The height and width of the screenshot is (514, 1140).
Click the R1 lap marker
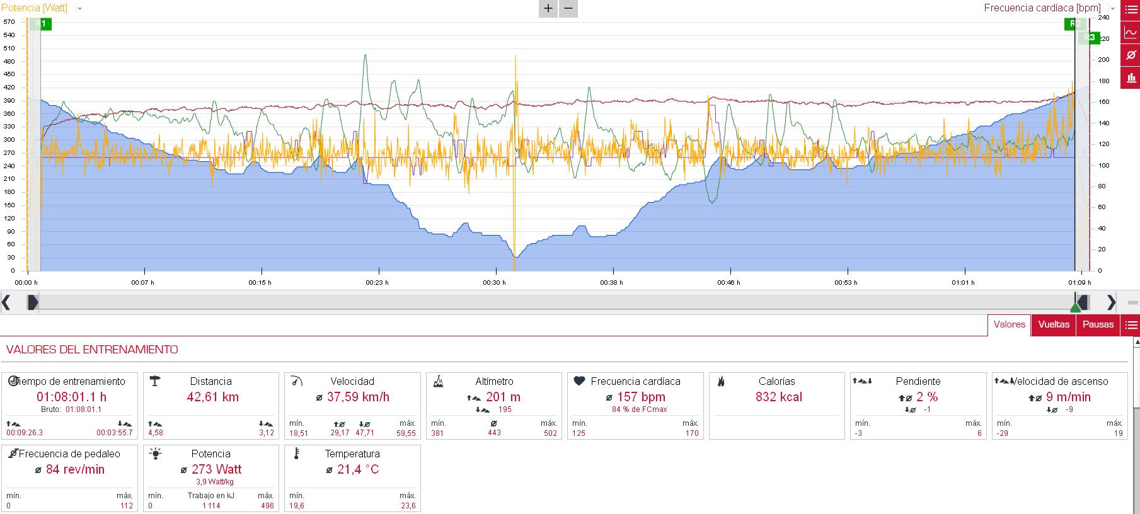click(42, 24)
